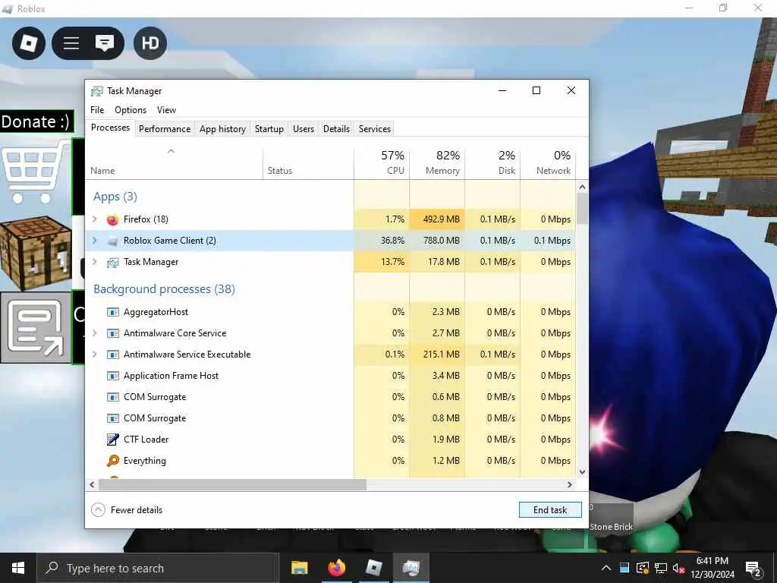
Task: Sort by the Network column header
Action: tap(548, 162)
